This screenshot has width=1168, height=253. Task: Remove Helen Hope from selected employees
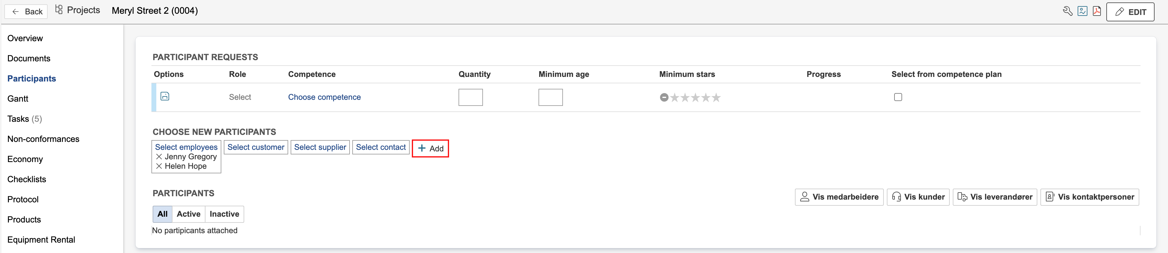(159, 166)
